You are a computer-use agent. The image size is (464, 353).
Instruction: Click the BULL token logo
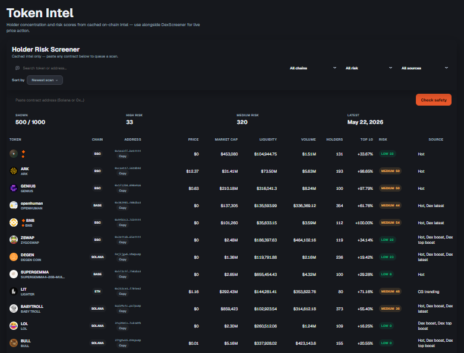coord(14,343)
